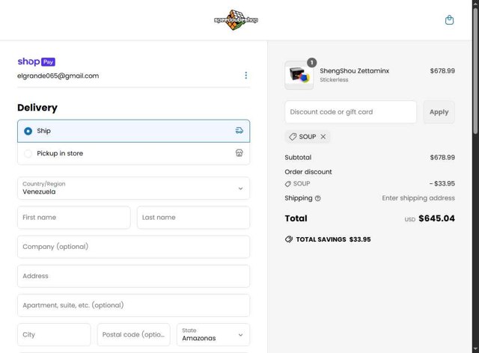Click the Last name input
479x353 pixels.
pyautogui.click(x=193, y=218)
